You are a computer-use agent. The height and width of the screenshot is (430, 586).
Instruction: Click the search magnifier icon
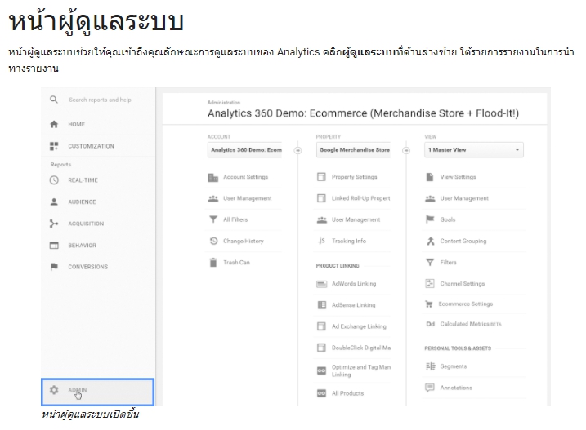coord(54,100)
